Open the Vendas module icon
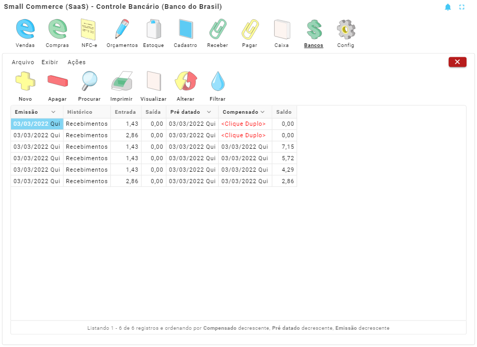The width and height of the screenshot is (477, 347). point(25,30)
